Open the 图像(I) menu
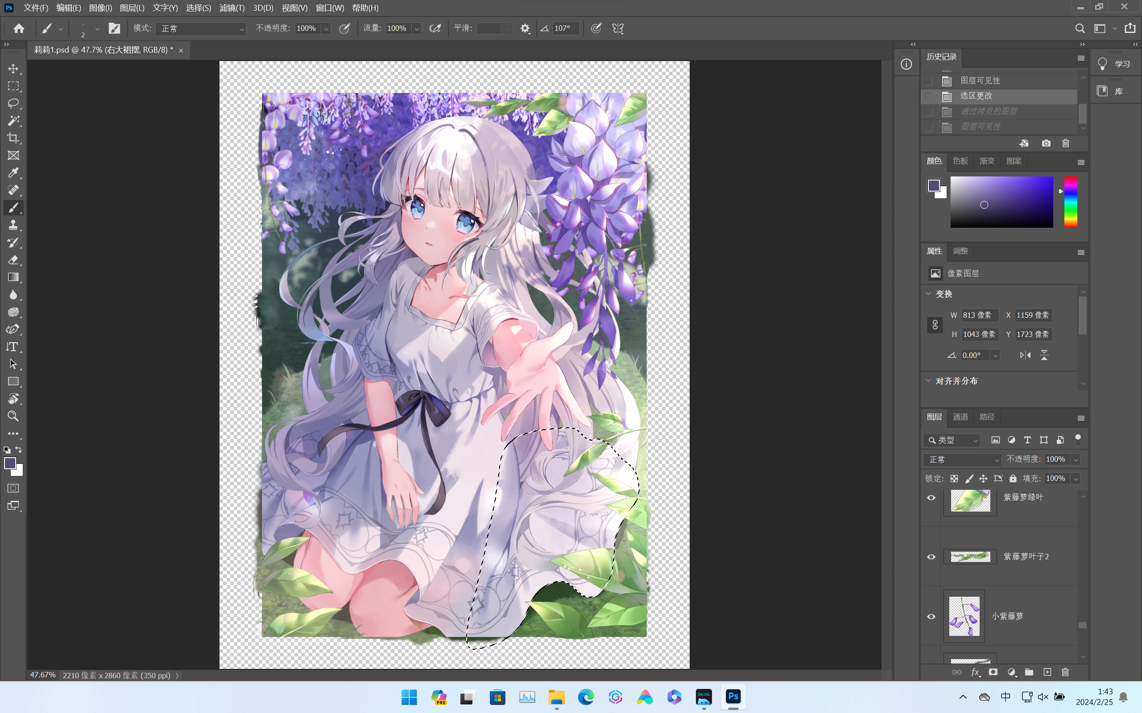The image size is (1142, 713). (x=100, y=8)
